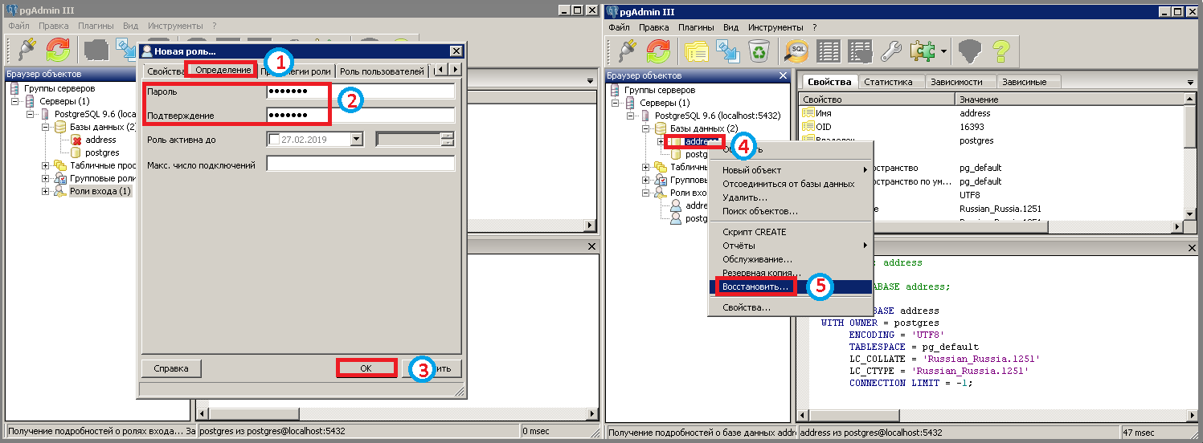The height and width of the screenshot is (443, 1203).
Task: Click the time spinner next to the date
Action: (448, 140)
